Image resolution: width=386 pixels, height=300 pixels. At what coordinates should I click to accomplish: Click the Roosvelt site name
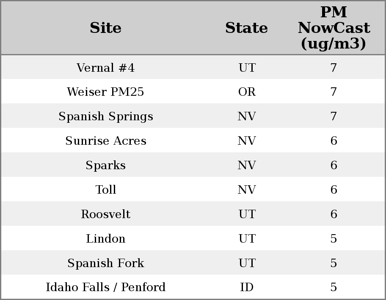pyautogui.click(x=105, y=214)
